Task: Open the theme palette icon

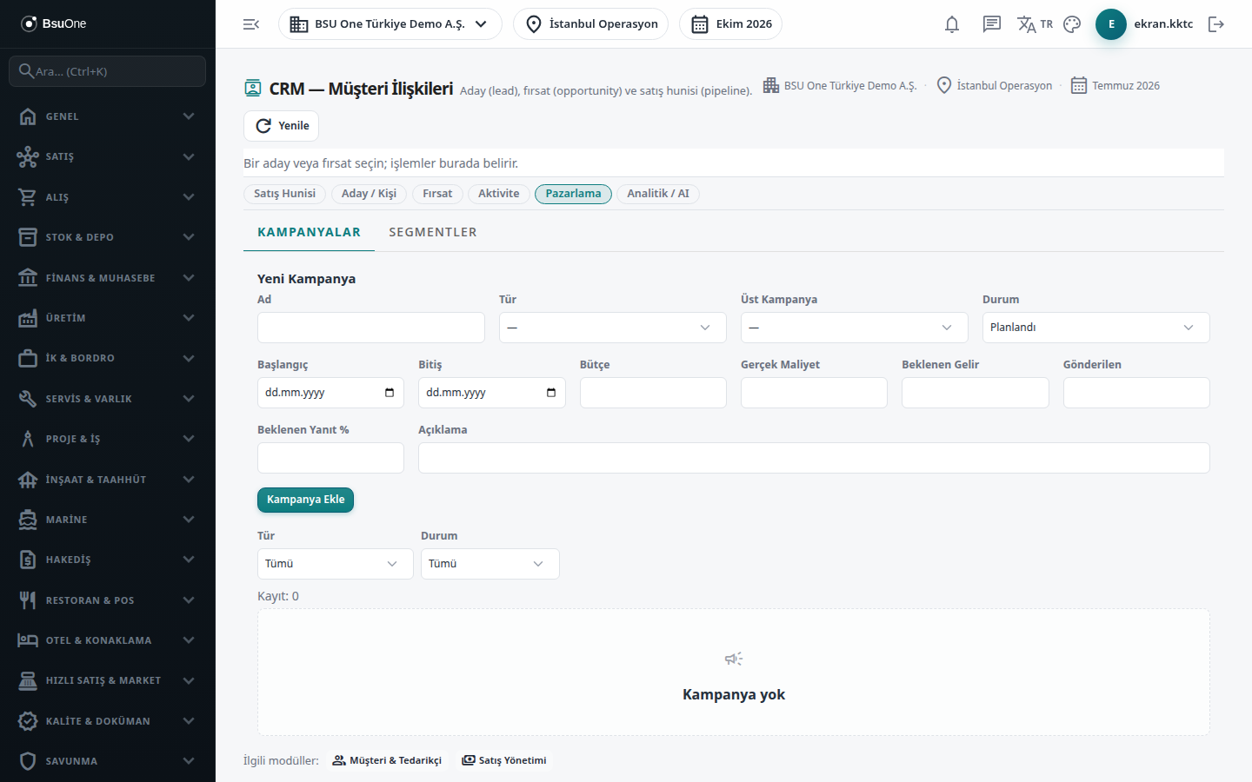Action: pos(1072,24)
